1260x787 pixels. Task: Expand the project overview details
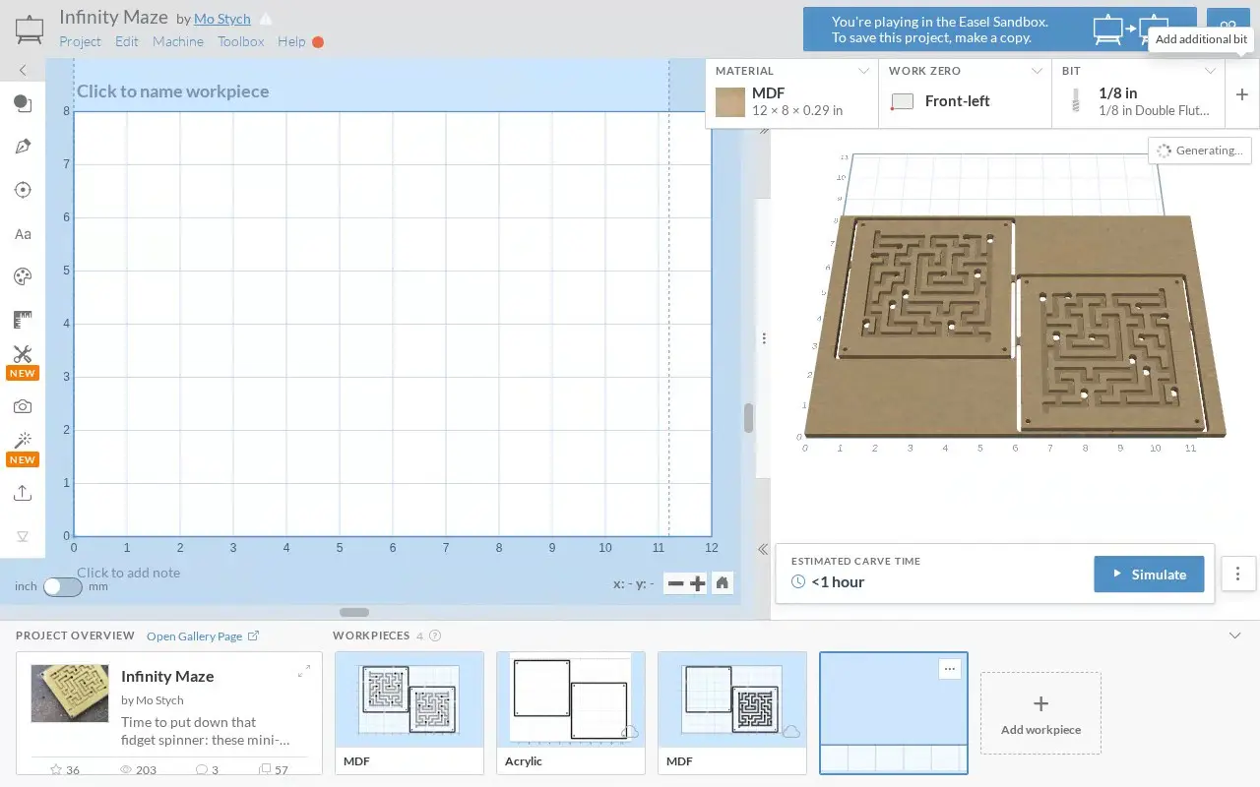pos(304,671)
